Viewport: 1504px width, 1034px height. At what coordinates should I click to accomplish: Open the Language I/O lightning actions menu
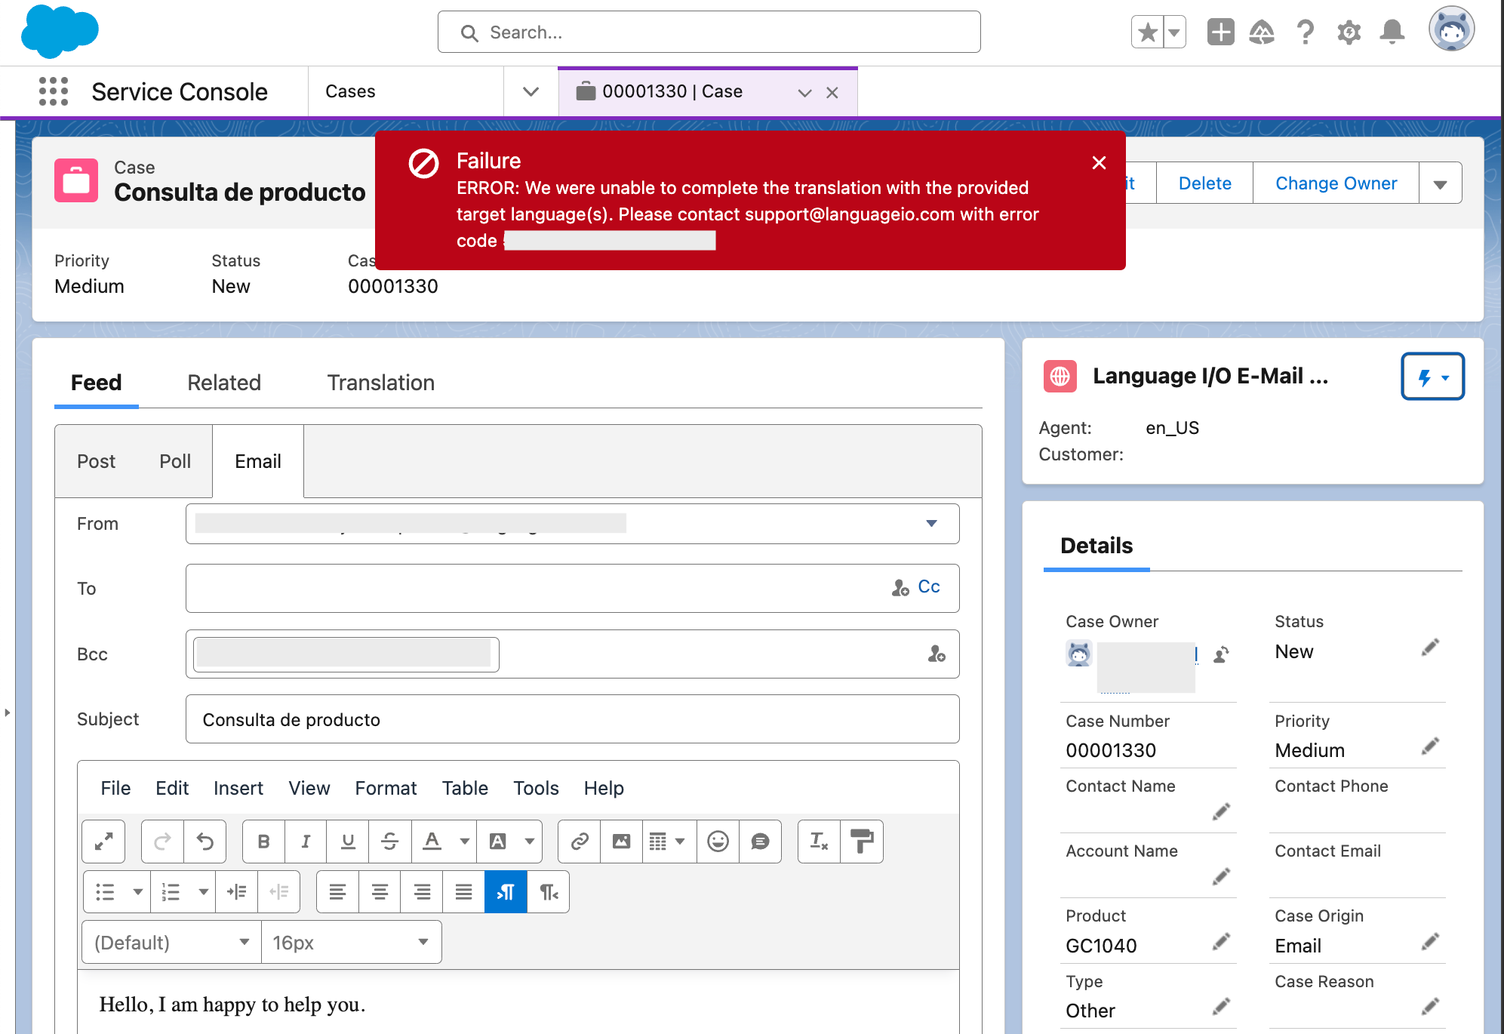1432,377
